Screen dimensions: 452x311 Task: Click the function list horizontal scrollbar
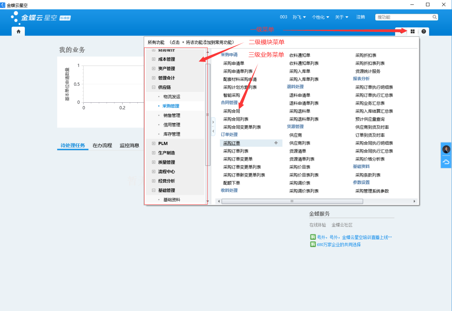click(x=292, y=201)
